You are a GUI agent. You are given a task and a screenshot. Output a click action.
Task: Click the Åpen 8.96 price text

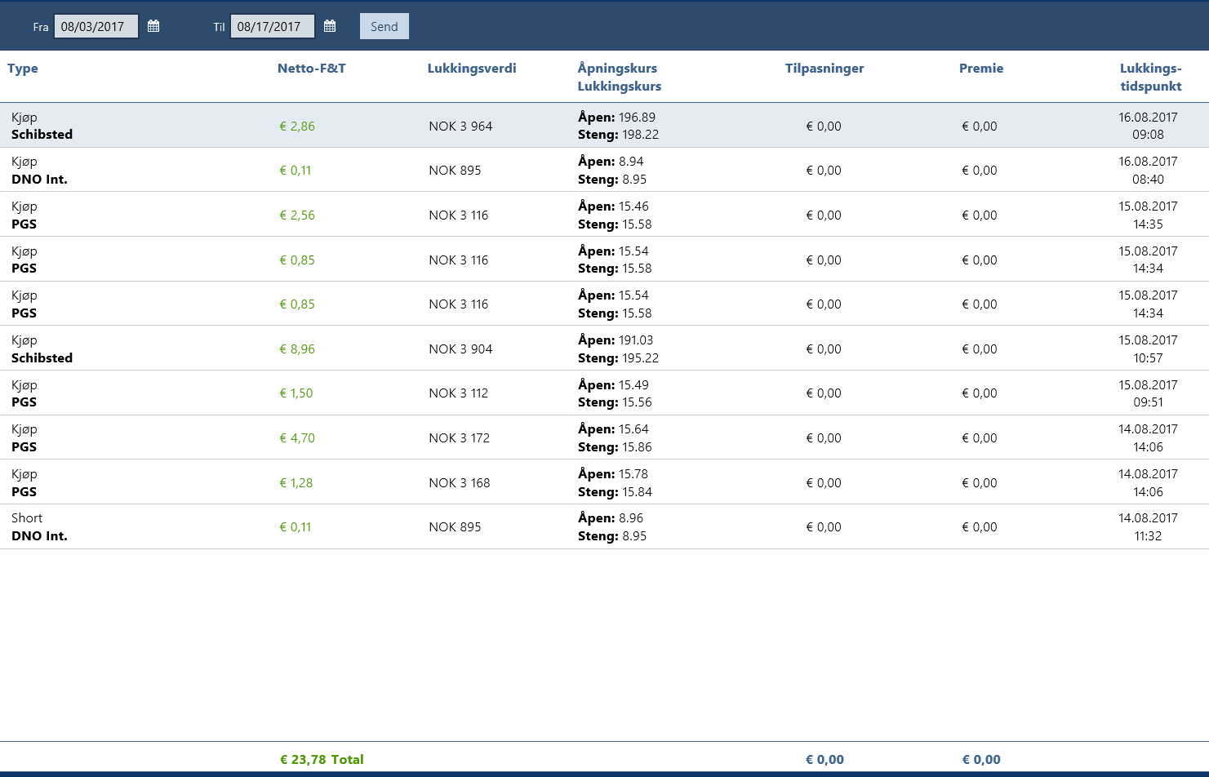coord(611,518)
